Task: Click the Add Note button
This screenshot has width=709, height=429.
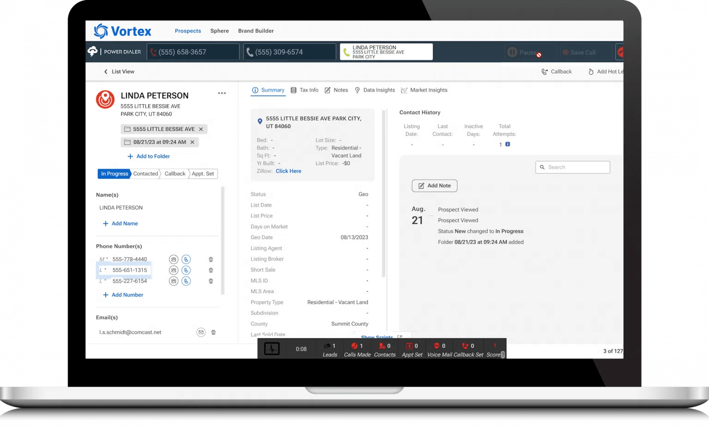Action: 434,186
